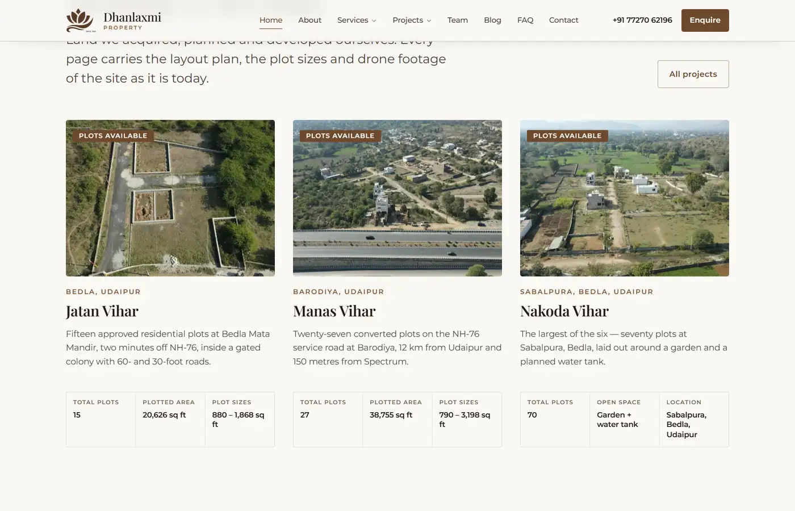
Task: Click plotted area '20,626 sq ft'
Action: point(164,415)
